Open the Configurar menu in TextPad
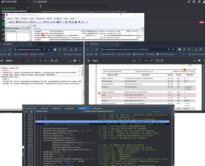Image resolution: width=205 pixels, height=166 pixels. tap(58, 19)
